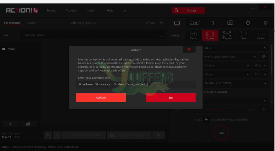The width and height of the screenshot is (275, 151).
Task: Click Upload to Facebook button
Action: 84,135
